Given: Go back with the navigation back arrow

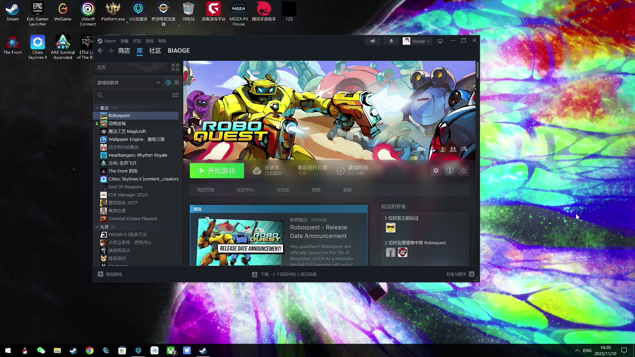Looking at the screenshot, I should pyautogui.click(x=100, y=51).
